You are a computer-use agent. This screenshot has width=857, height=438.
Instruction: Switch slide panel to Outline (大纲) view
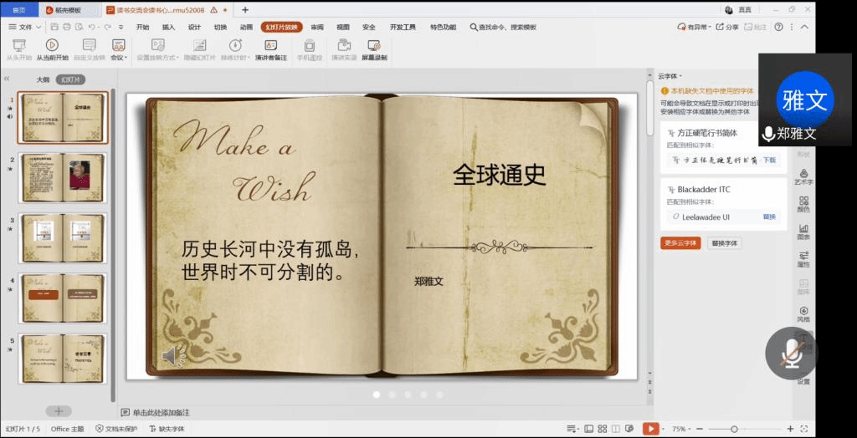pyautogui.click(x=43, y=79)
